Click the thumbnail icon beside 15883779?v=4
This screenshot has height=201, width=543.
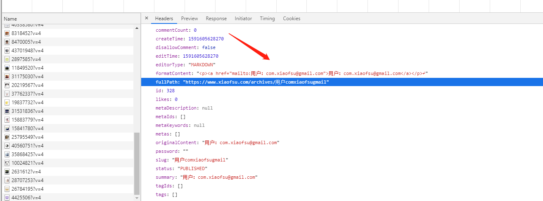point(7,119)
